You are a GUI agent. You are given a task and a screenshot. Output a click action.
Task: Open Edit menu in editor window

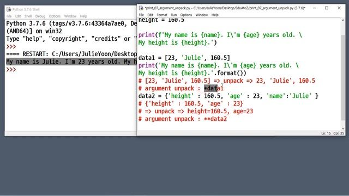[151, 15]
